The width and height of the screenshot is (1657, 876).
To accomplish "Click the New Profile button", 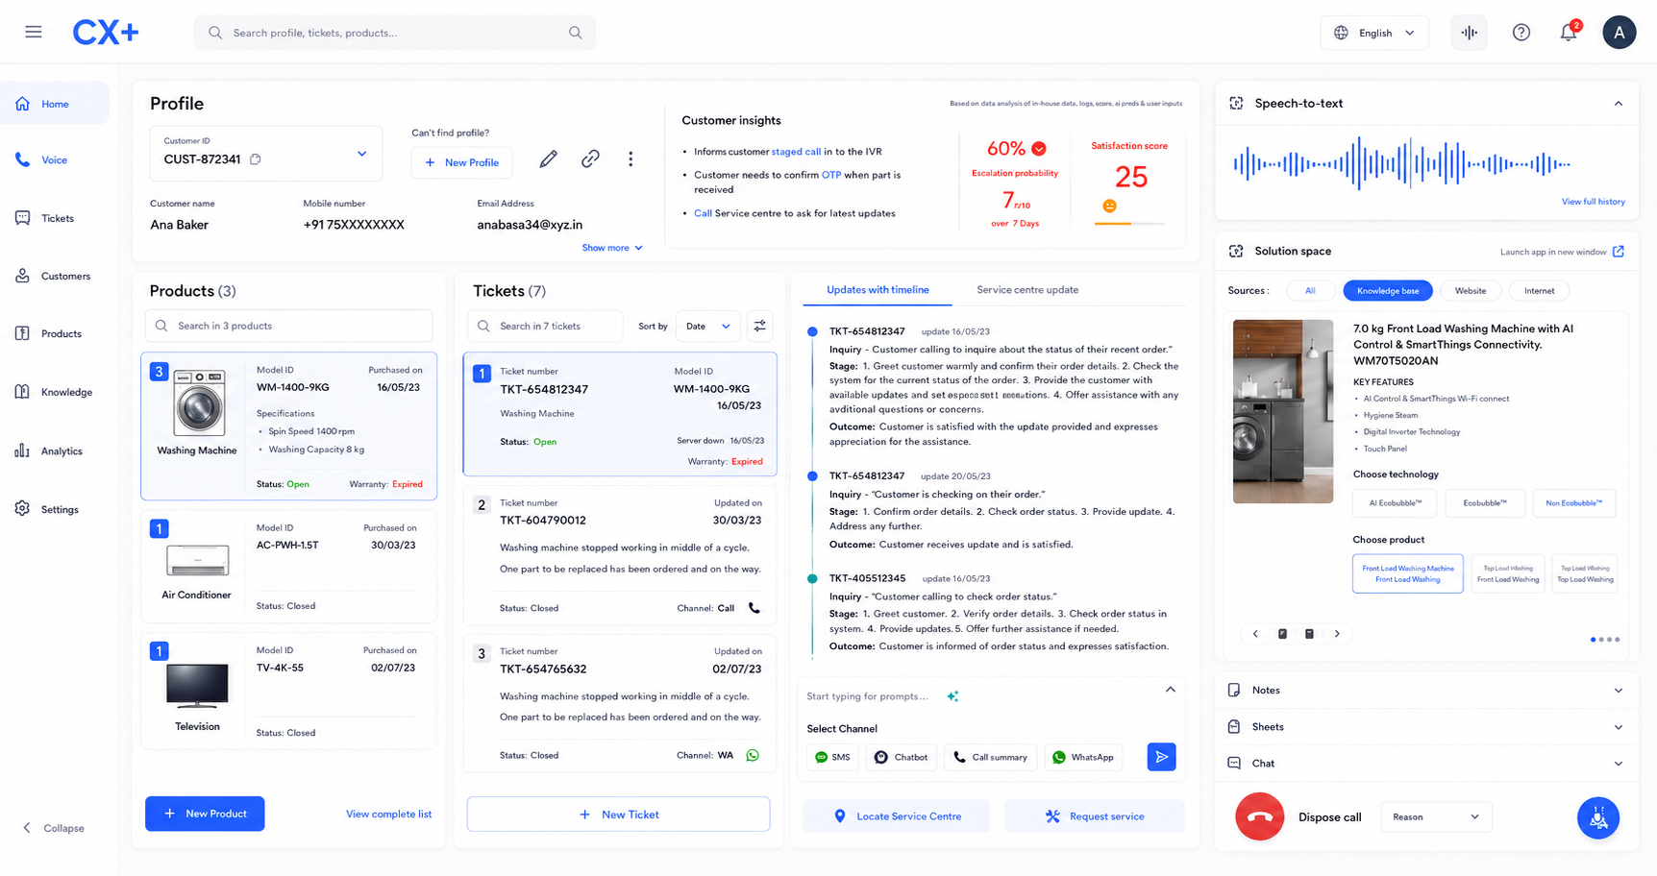I will tap(462, 162).
